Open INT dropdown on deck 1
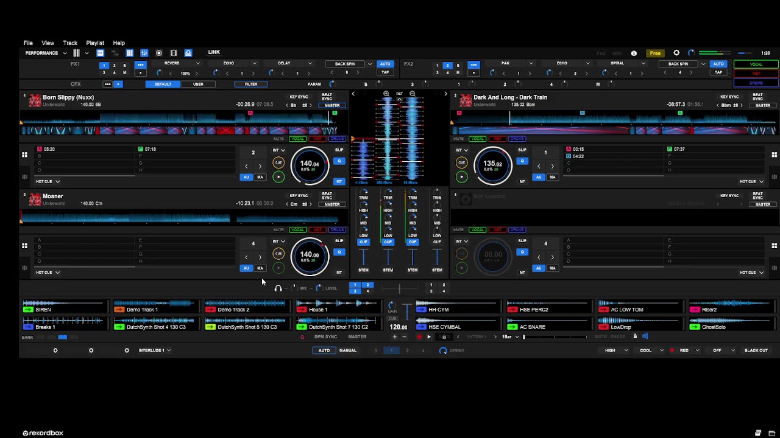 (x=278, y=150)
